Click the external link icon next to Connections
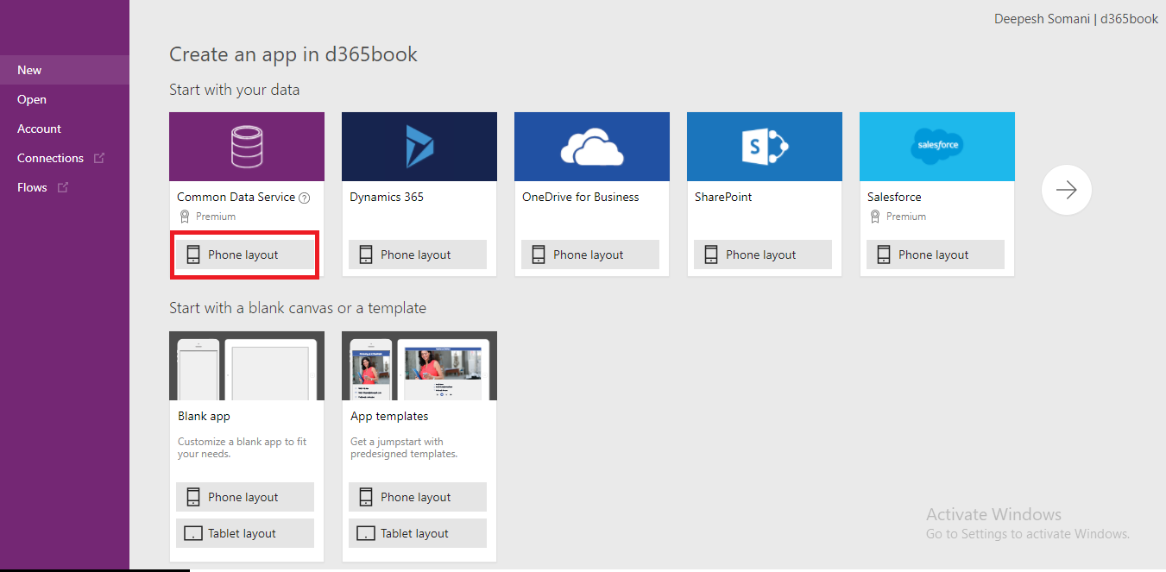This screenshot has width=1166, height=572. (x=99, y=158)
